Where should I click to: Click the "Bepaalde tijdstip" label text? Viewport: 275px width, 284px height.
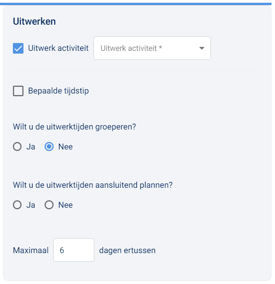[58, 91]
